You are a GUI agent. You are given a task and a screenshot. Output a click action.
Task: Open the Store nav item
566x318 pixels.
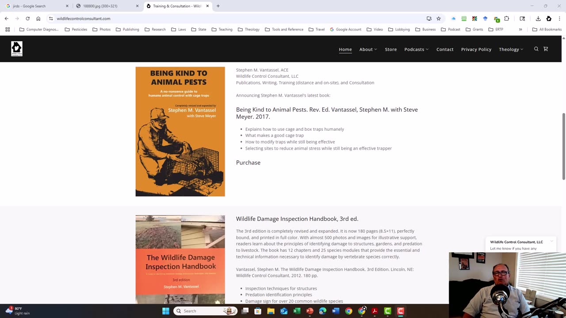391,49
